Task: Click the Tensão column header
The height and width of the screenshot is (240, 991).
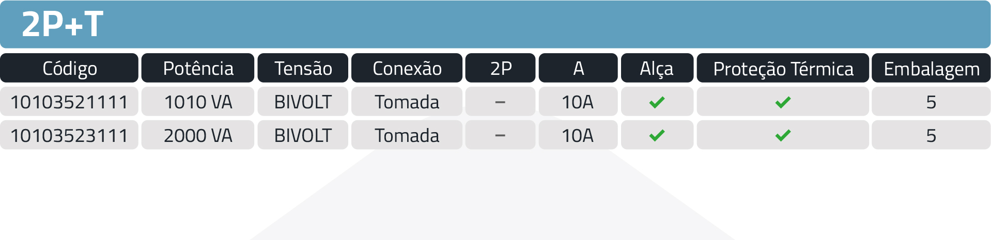Action: coord(303,68)
